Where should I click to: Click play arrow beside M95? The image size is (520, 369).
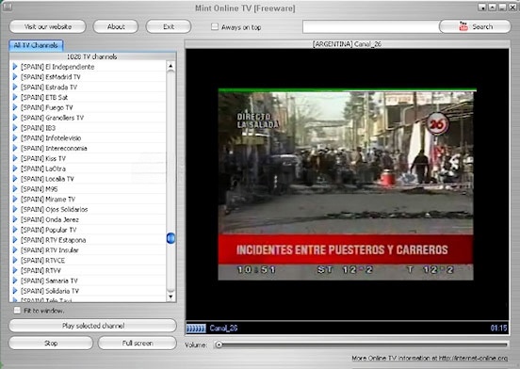pyautogui.click(x=15, y=189)
